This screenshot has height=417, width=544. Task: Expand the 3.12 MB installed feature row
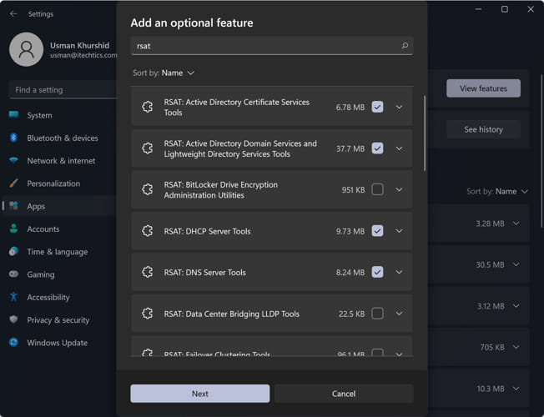[516, 305]
